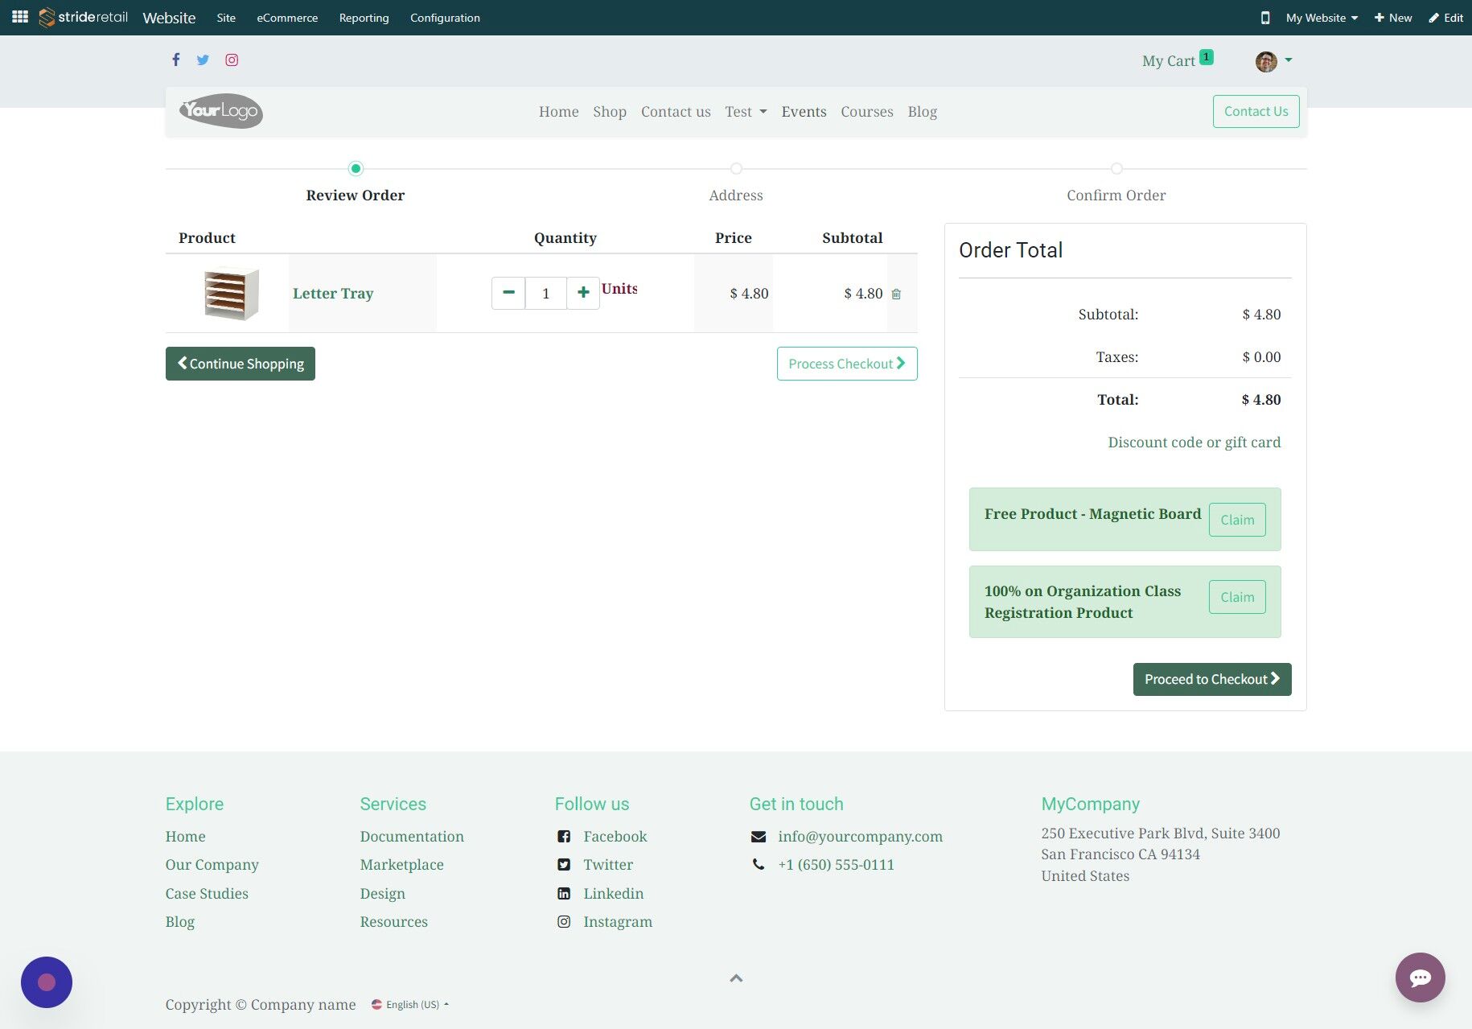Click the strideretail logo
This screenshot has width=1472, height=1029.
[84, 17]
